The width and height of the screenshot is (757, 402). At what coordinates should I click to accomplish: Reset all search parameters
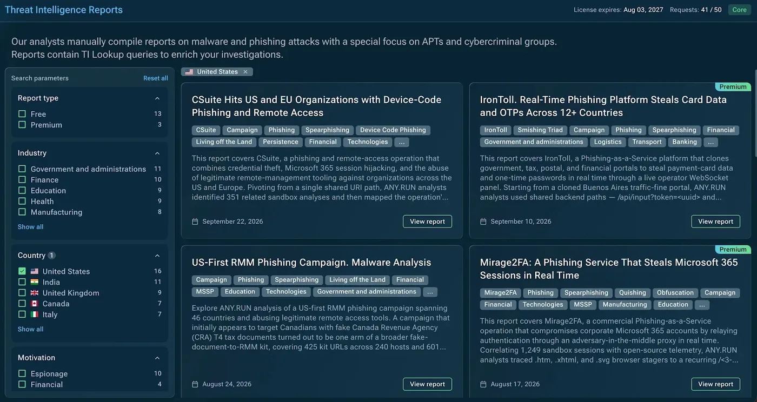(x=156, y=78)
